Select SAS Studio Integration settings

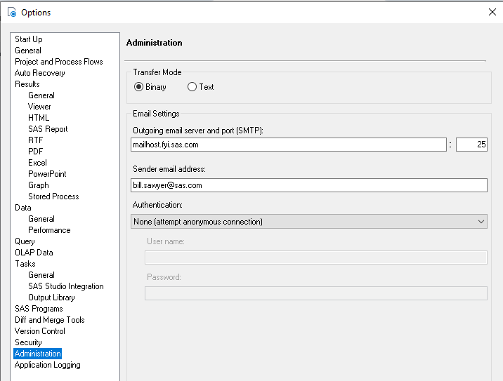pyautogui.click(x=66, y=286)
